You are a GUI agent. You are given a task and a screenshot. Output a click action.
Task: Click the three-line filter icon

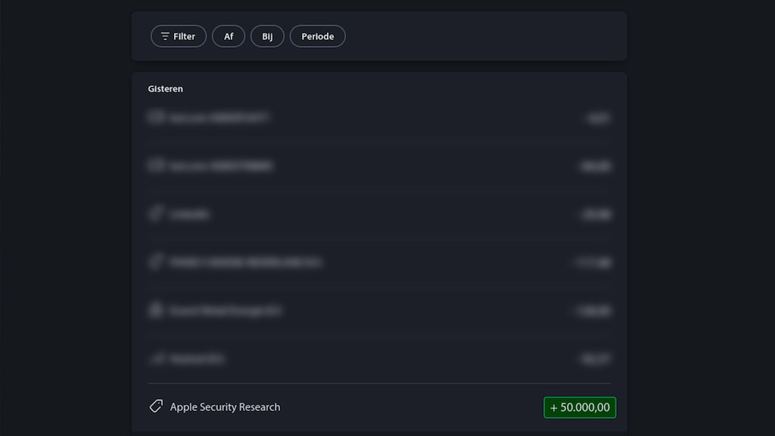coord(165,36)
